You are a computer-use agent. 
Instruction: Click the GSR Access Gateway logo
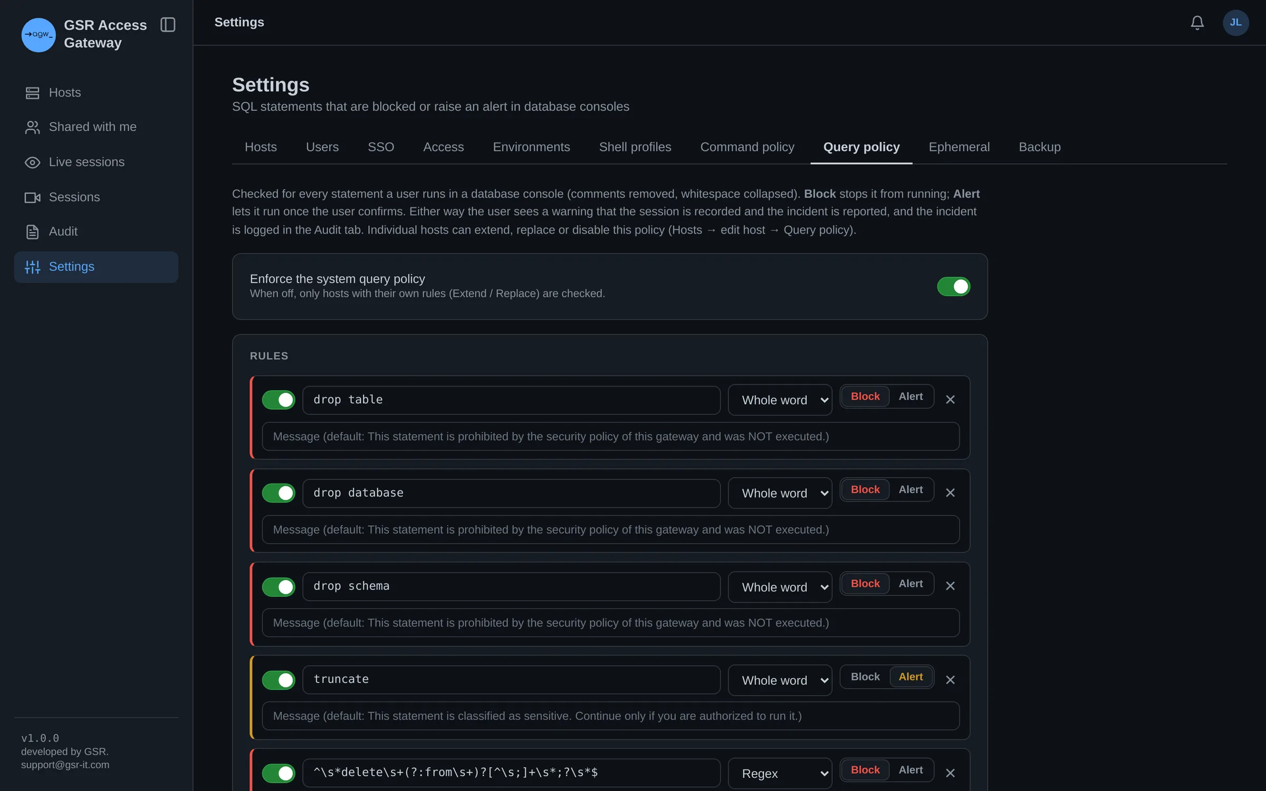point(39,35)
